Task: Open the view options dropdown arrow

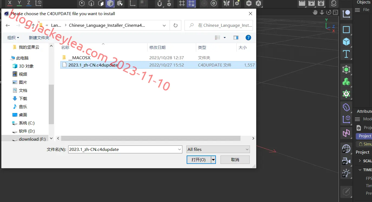Action: [225, 38]
